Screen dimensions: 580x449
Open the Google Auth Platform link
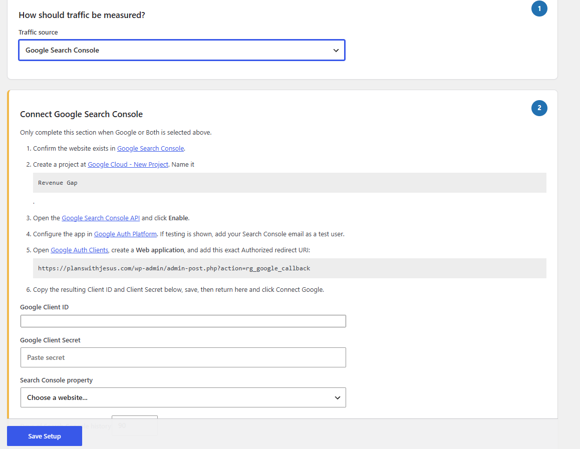click(x=125, y=234)
